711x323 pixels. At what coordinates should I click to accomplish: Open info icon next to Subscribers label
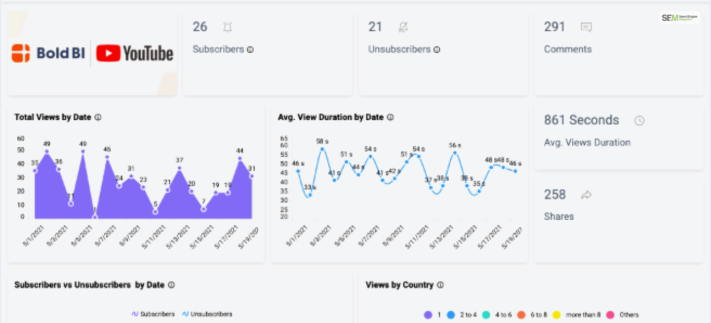click(250, 49)
